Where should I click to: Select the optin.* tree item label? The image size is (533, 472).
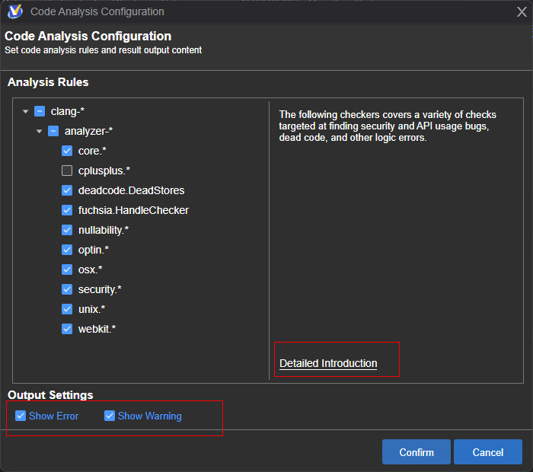click(94, 250)
